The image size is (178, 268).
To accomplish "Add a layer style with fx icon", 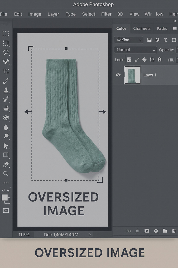I will point(137,231).
